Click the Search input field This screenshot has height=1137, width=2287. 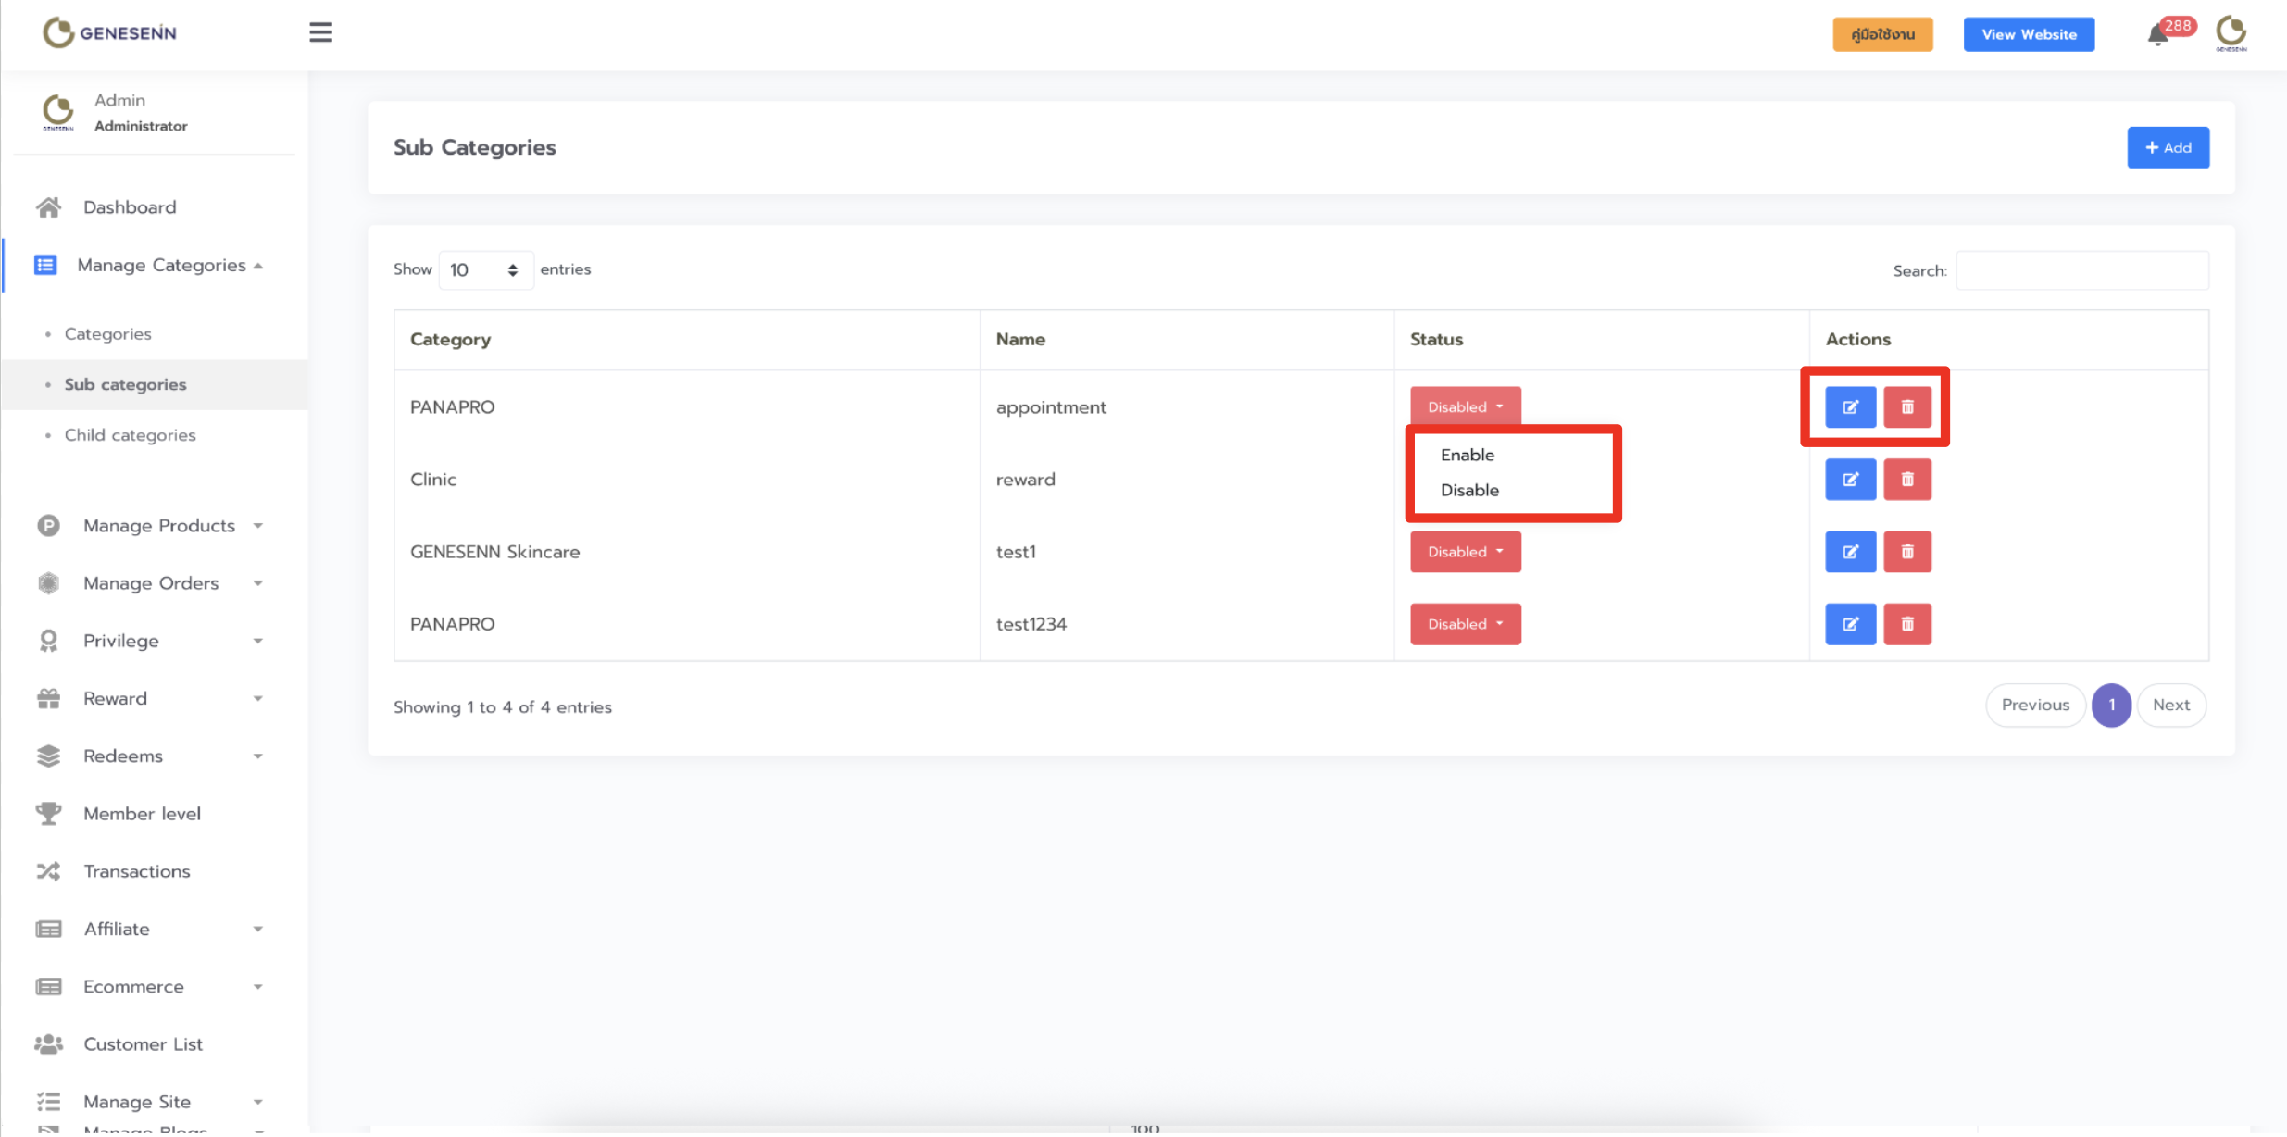pos(2081,270)
